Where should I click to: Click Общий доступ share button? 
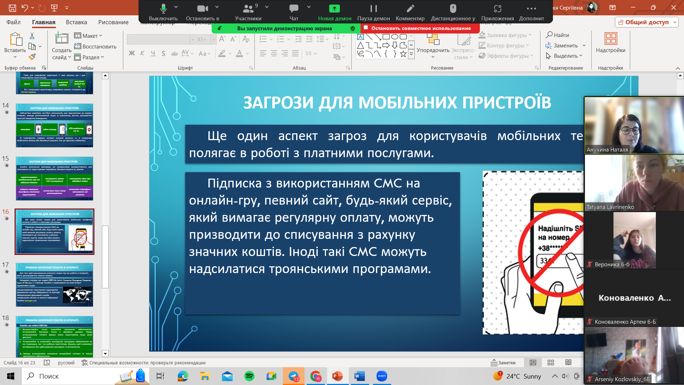pos(647,22)
